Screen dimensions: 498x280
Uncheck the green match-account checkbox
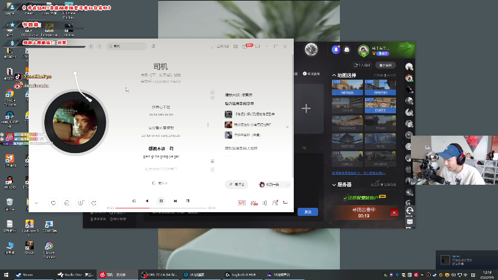345,198
